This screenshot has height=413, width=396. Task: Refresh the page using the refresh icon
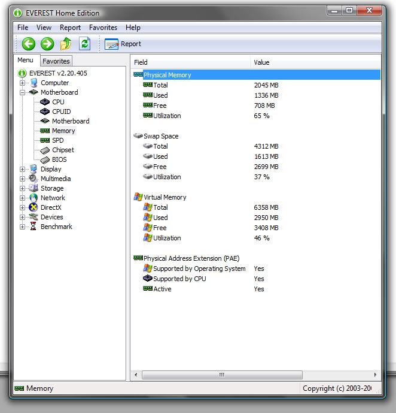(84, 44)
